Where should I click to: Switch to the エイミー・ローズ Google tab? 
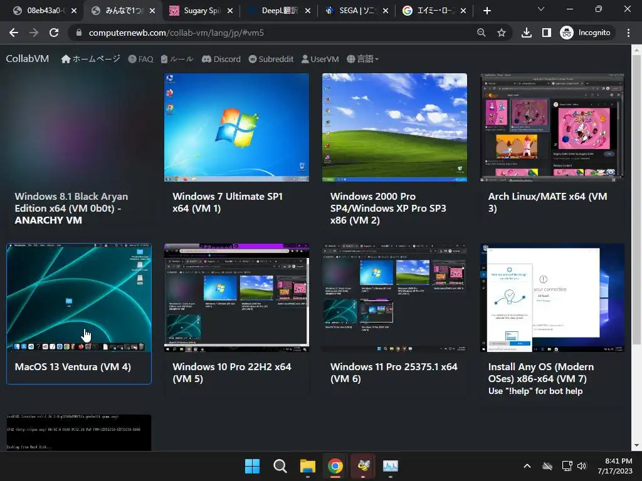pyautogui.click(x=434, y=11)
